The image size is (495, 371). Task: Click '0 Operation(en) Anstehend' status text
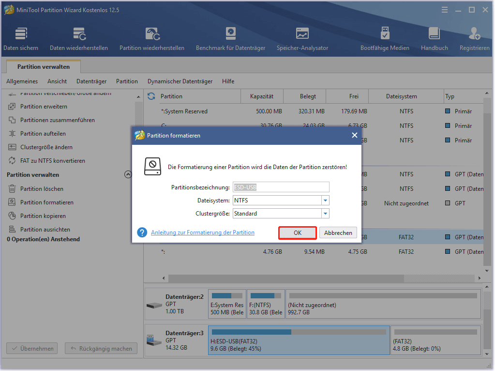tap(43, 239)
